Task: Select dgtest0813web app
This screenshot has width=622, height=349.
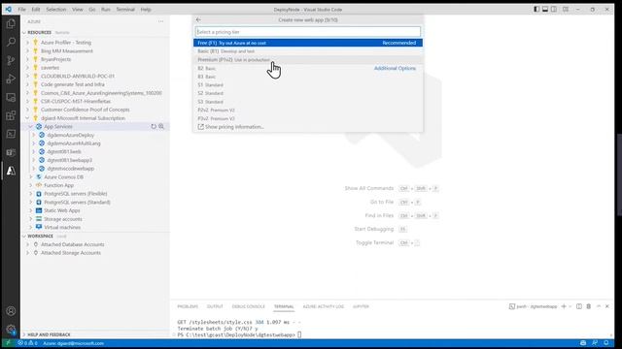Action: click(64, 151)
